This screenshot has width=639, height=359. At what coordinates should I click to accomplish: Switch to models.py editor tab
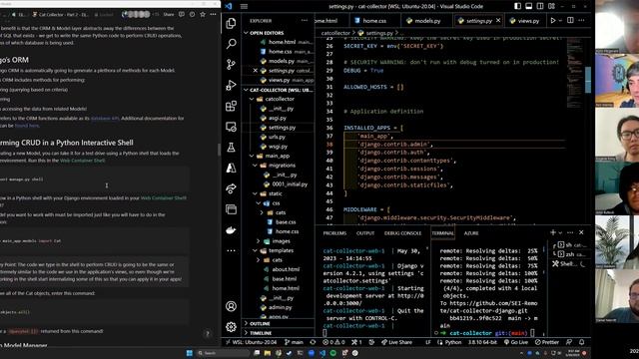tap(427, 20)
